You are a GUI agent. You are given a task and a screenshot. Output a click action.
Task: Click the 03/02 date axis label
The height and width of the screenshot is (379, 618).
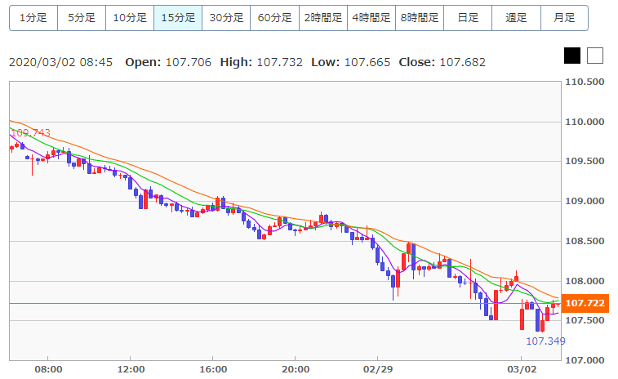click(522, 369)
